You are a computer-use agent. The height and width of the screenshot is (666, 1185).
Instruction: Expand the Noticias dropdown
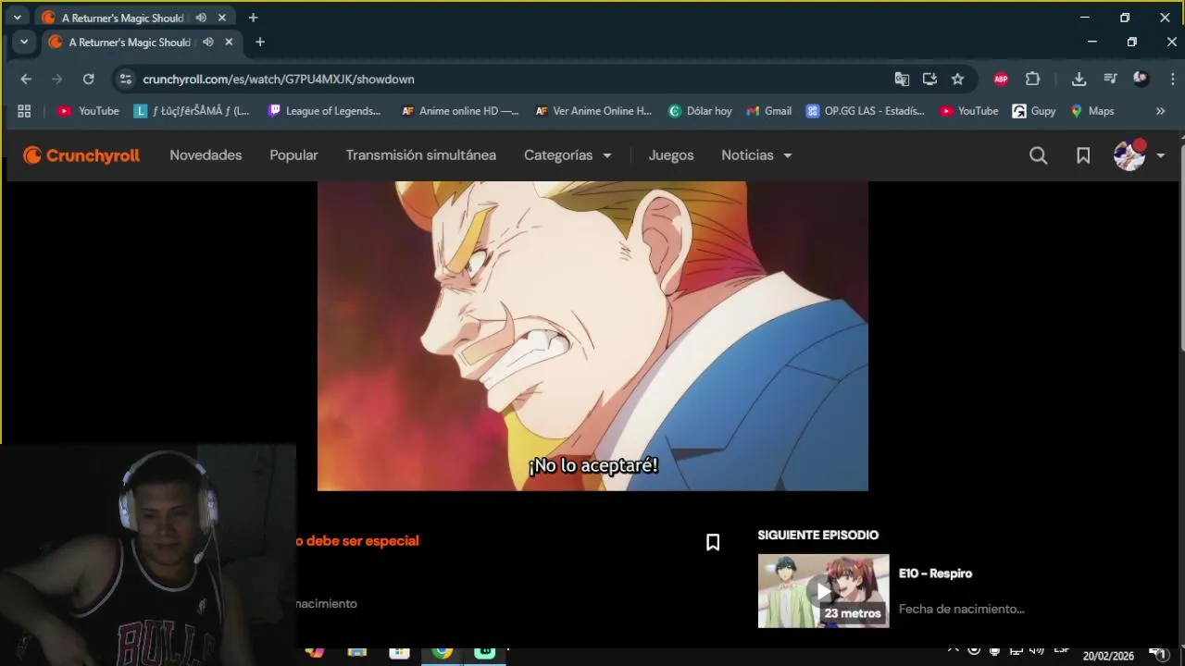[x=756, y=155]
